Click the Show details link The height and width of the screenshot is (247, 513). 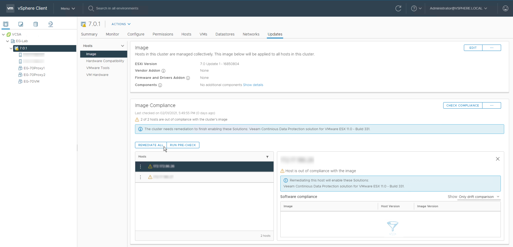(x=253, y=85)
